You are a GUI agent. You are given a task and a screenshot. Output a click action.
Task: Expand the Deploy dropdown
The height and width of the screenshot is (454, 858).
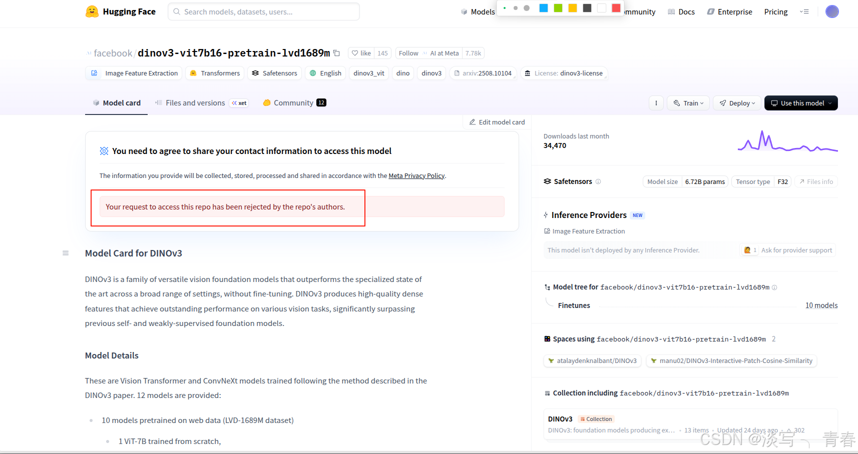click(737, 103)
